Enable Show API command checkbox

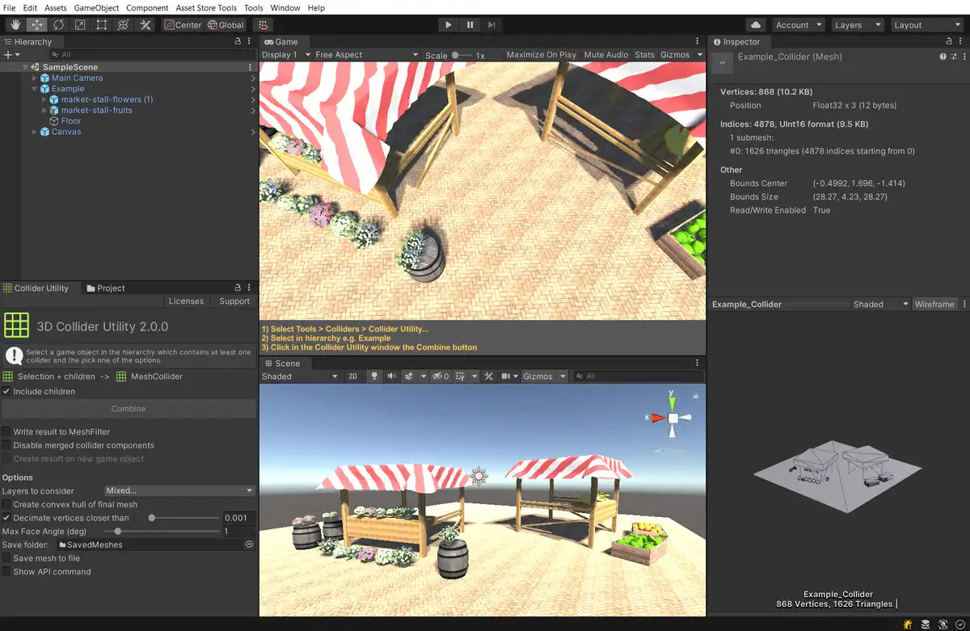6,572
